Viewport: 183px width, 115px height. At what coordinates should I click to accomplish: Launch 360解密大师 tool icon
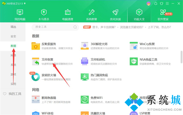(84, 46)
